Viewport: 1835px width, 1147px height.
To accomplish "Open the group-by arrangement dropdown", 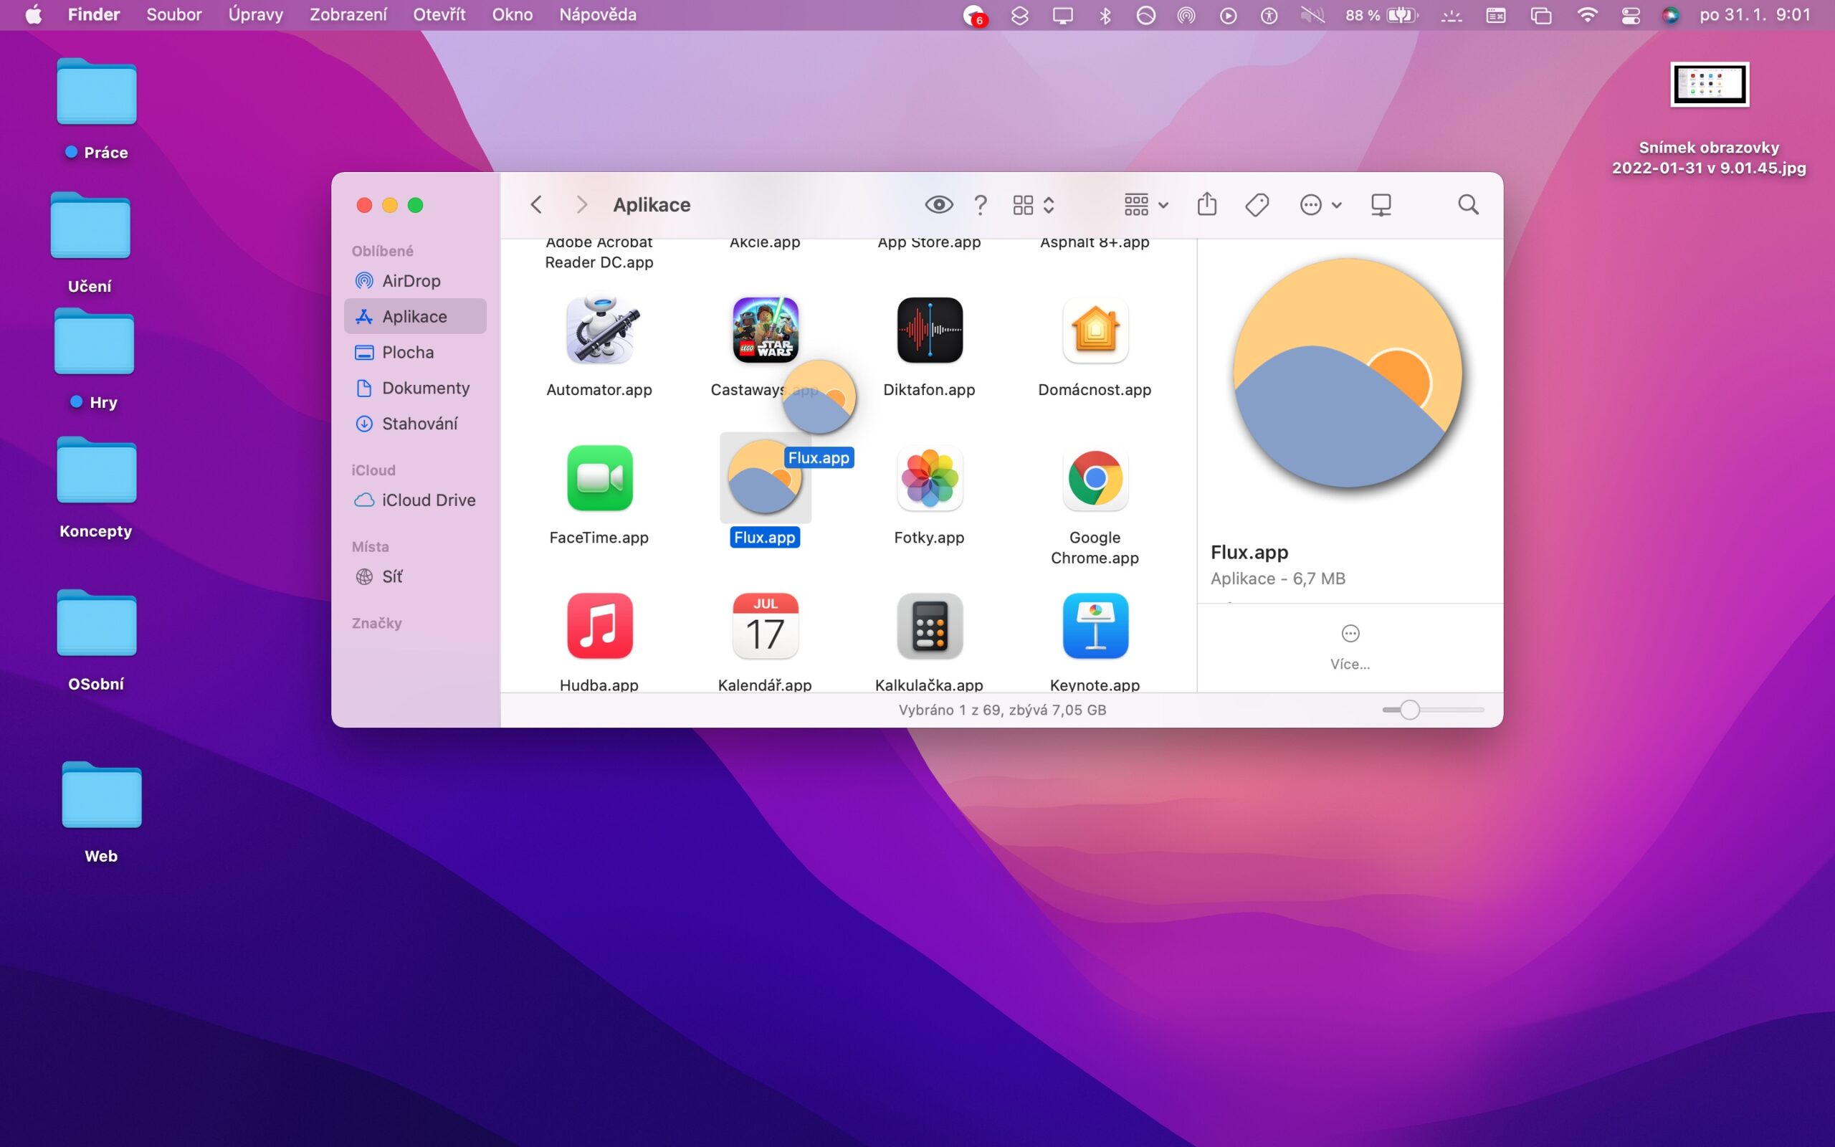I will coord(1145,205).
